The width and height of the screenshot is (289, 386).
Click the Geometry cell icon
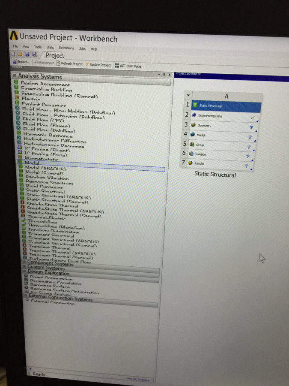pyautogui.click(x=194, y=125)
